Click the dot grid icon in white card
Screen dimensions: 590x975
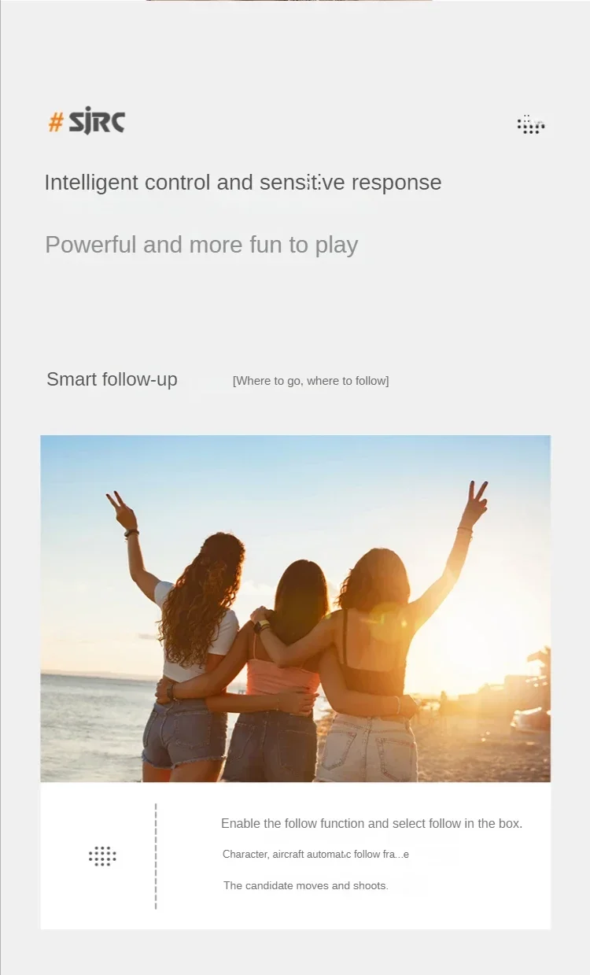(102, 856)
